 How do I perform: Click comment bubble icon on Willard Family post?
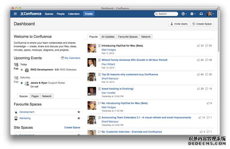207,60
